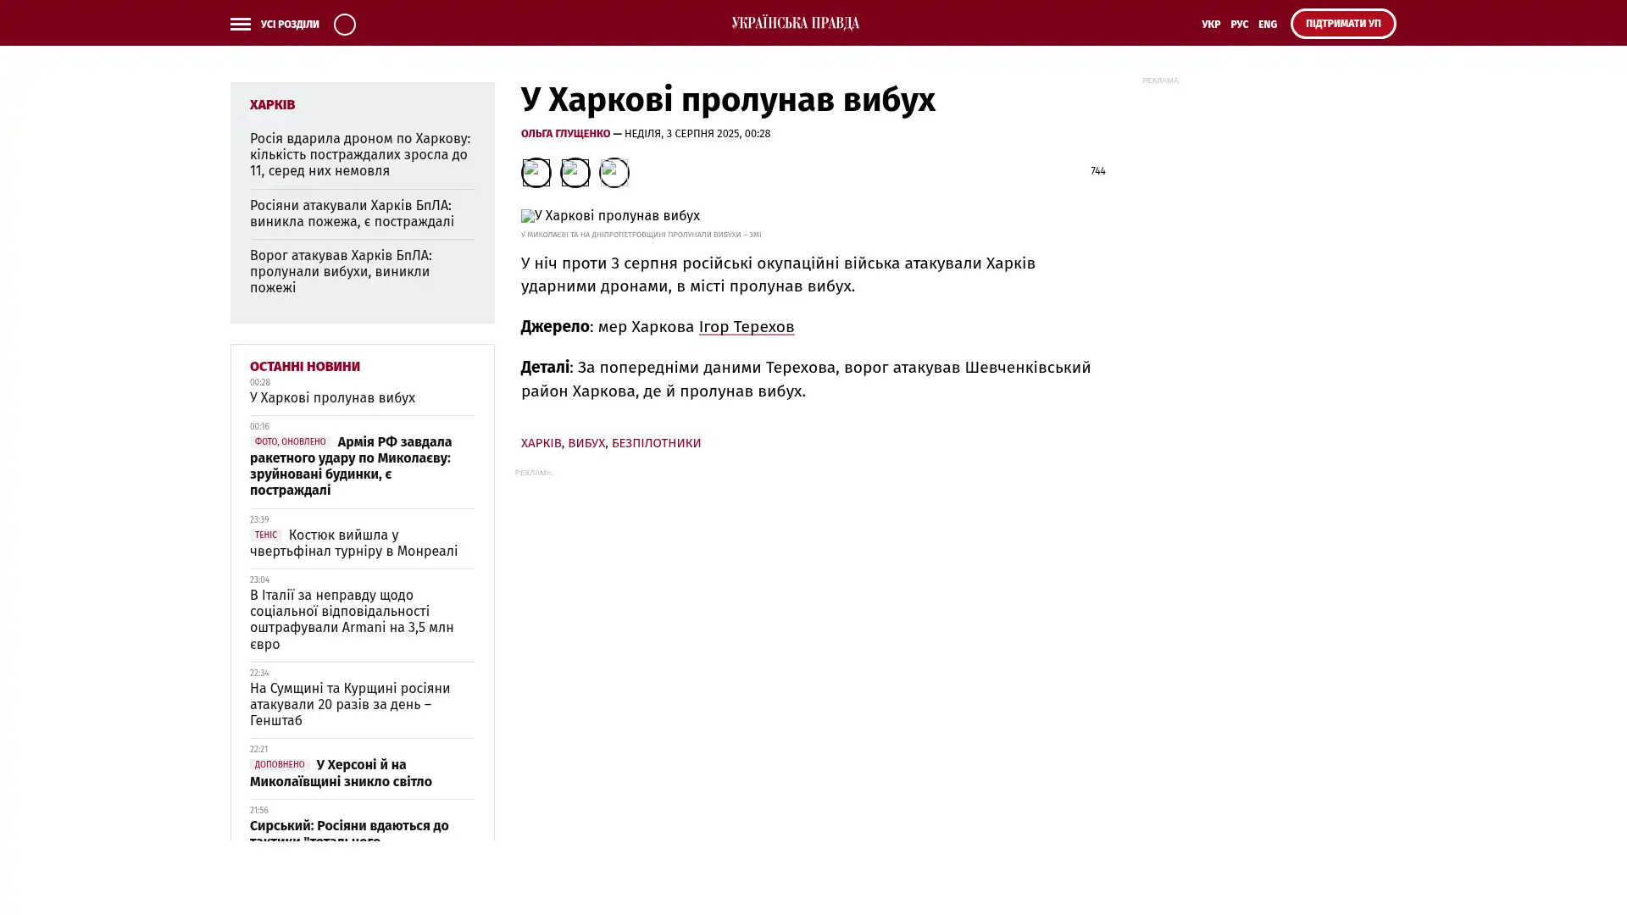Click the second round share icon
1627x915 pixels.
[575, 173]
